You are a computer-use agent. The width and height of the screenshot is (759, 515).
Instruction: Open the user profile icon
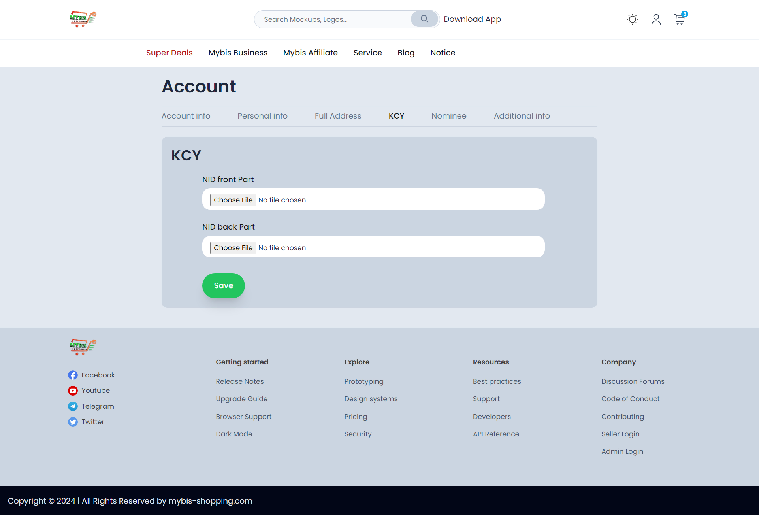click(x=656, y=19)
